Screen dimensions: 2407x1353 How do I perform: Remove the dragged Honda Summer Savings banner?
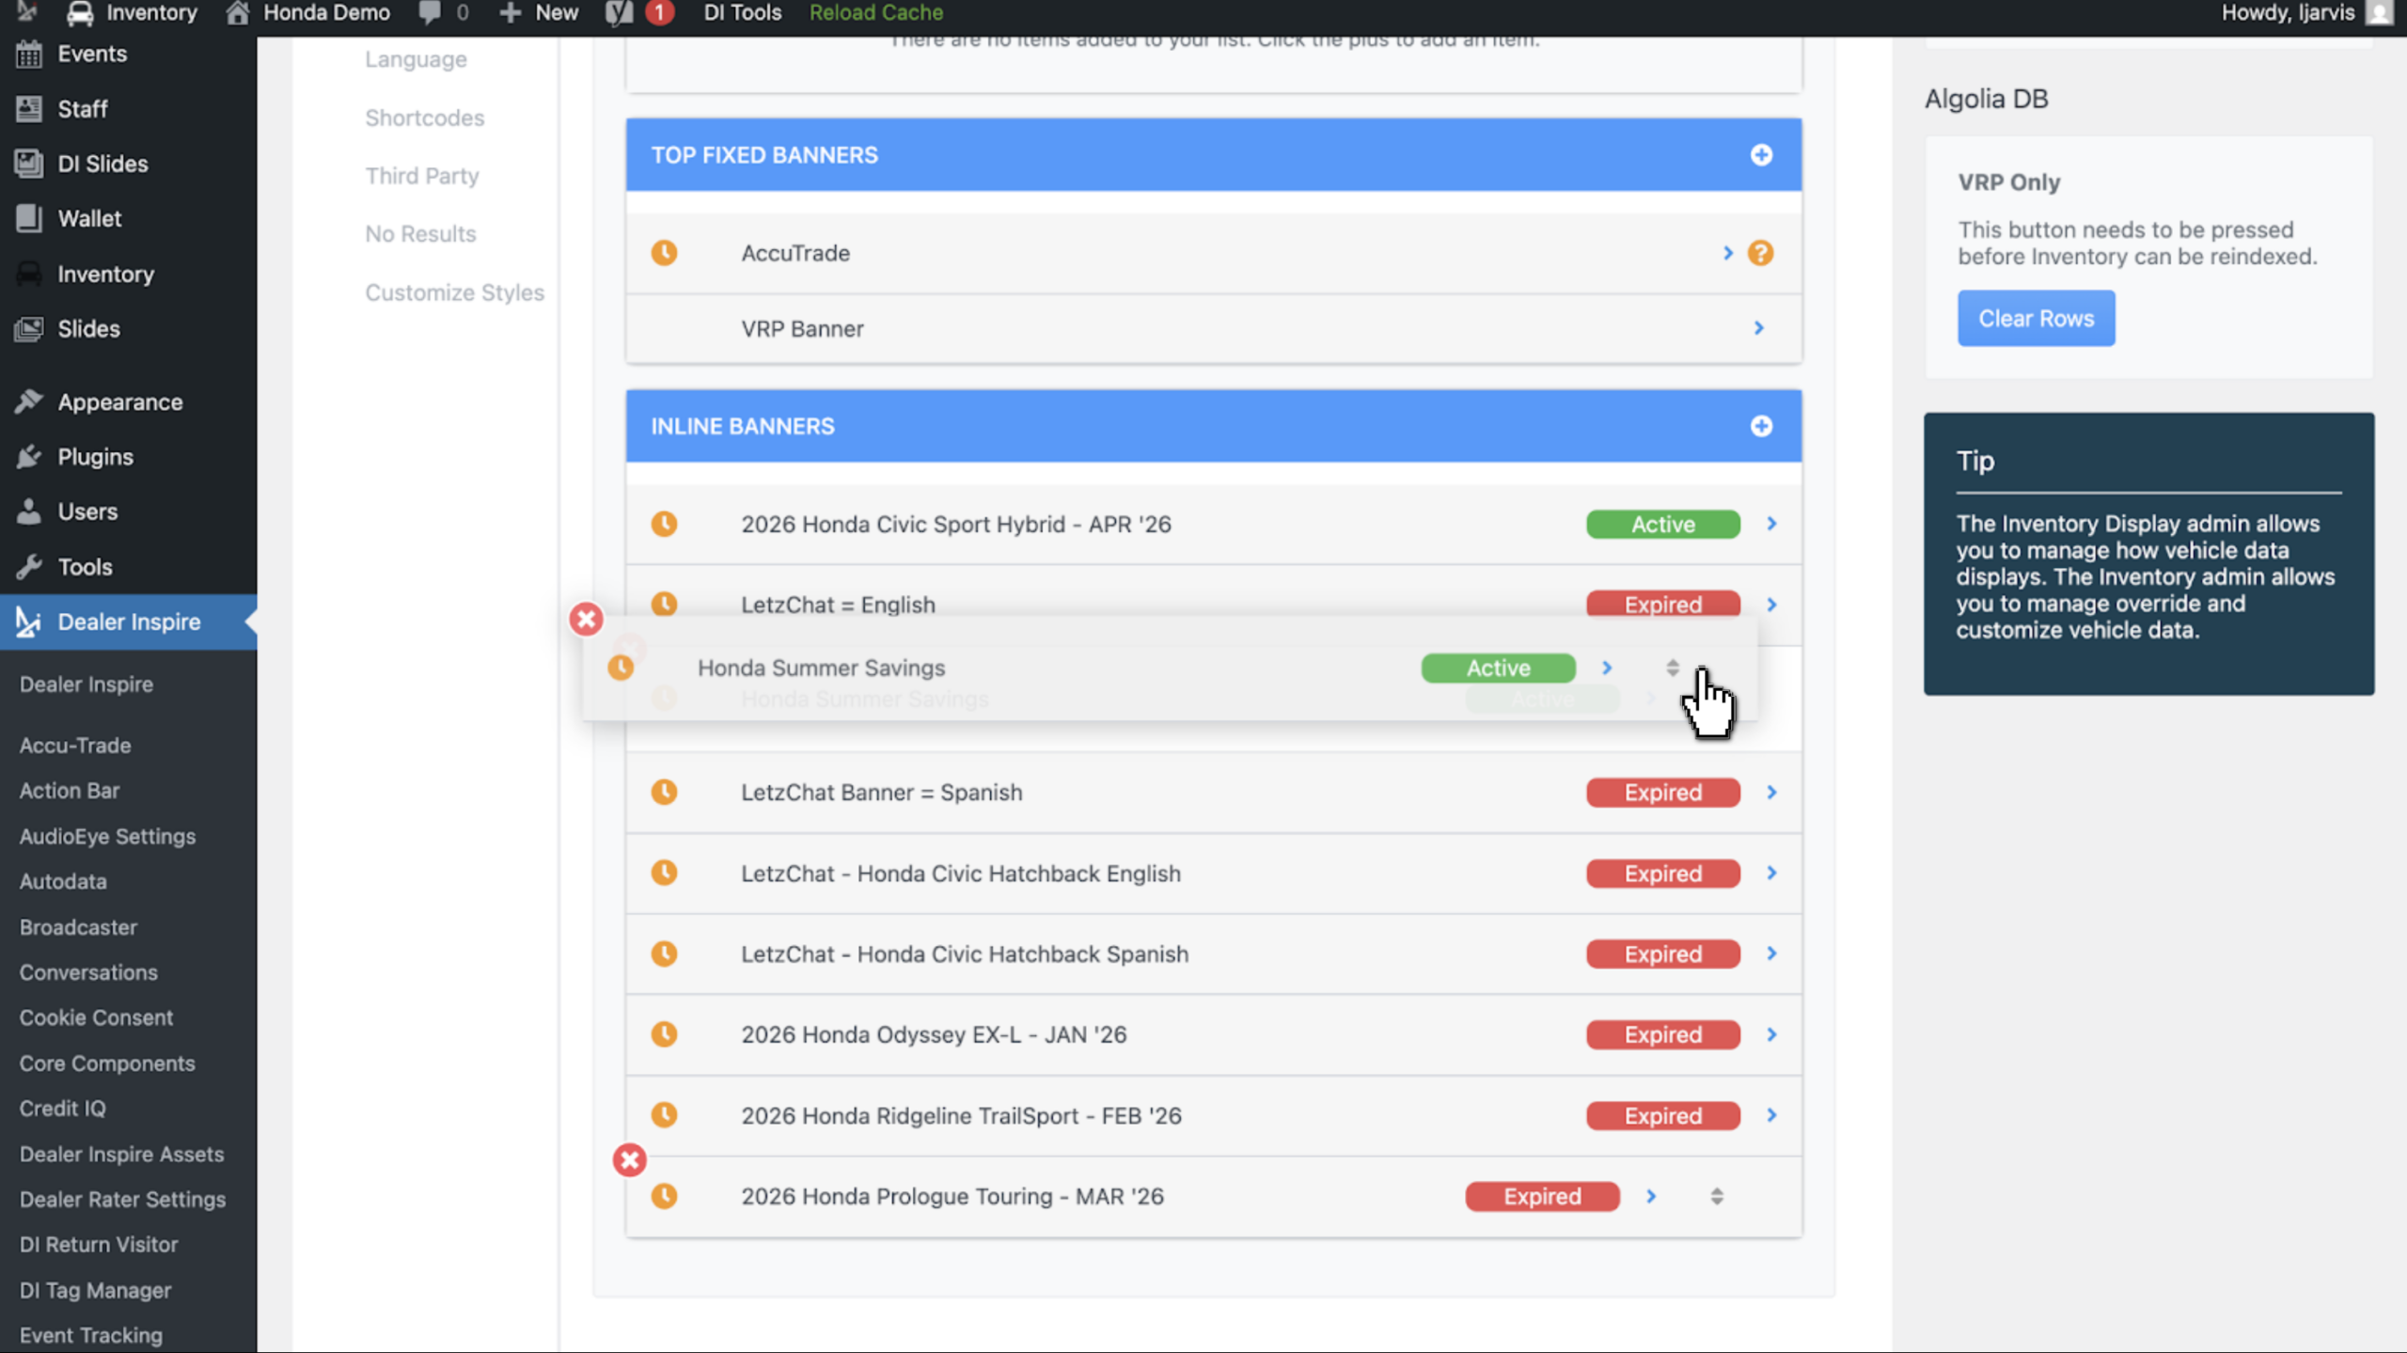coord(586,619)
